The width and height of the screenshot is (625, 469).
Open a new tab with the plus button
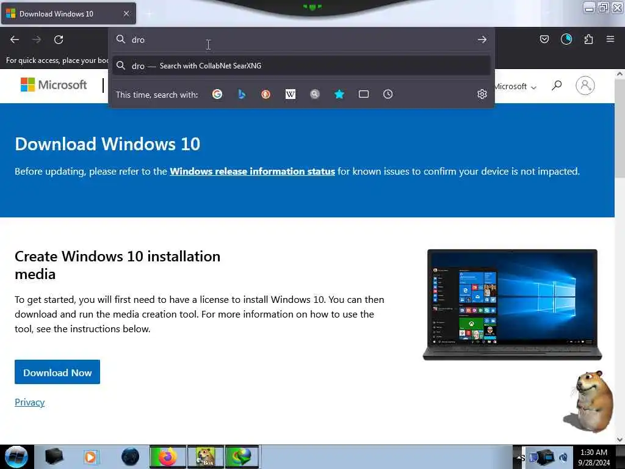click(149, 14)
